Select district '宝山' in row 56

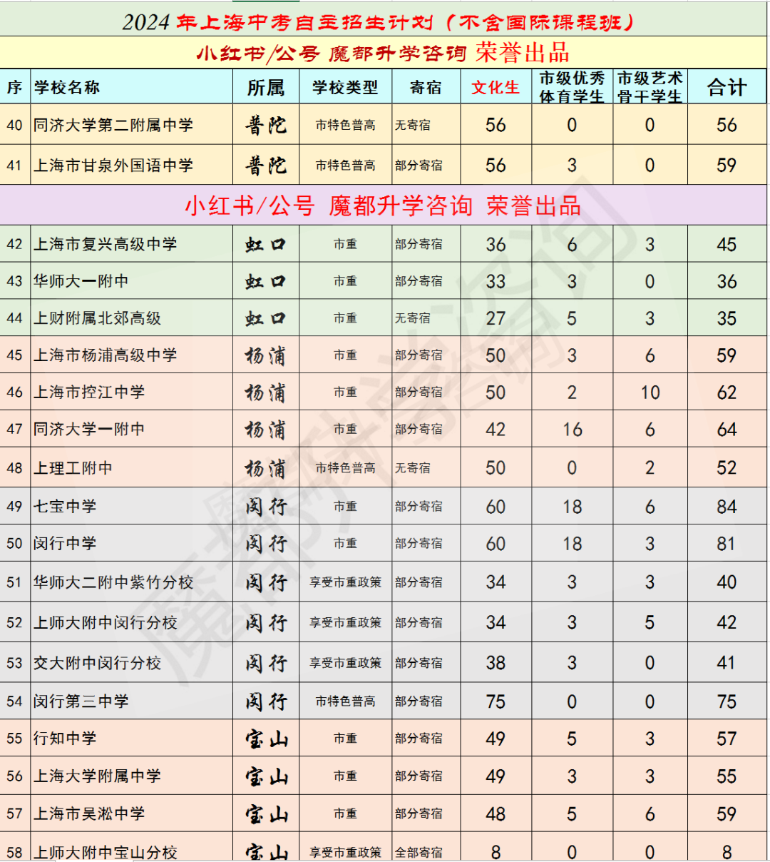tap(266, 776)
